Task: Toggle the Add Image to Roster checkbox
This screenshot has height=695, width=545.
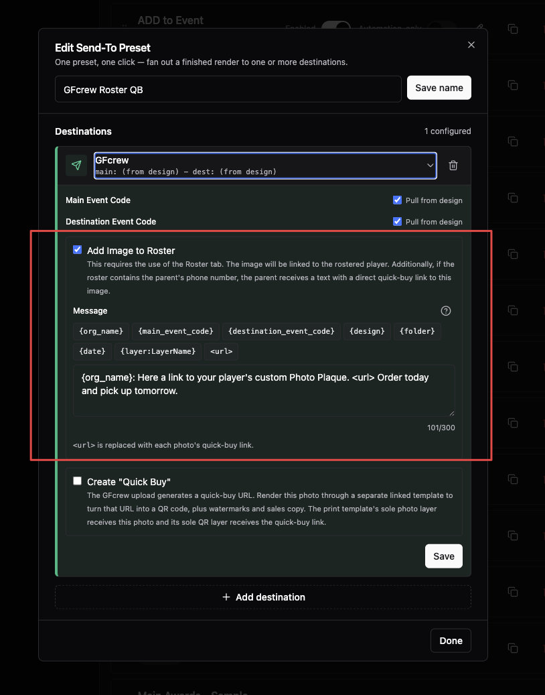Action: click(x=78, y=250)
